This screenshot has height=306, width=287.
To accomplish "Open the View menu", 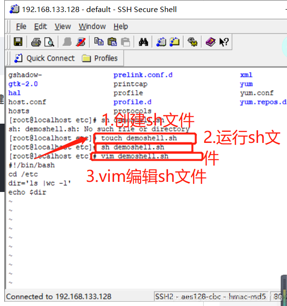I will (x=63, y=26).
